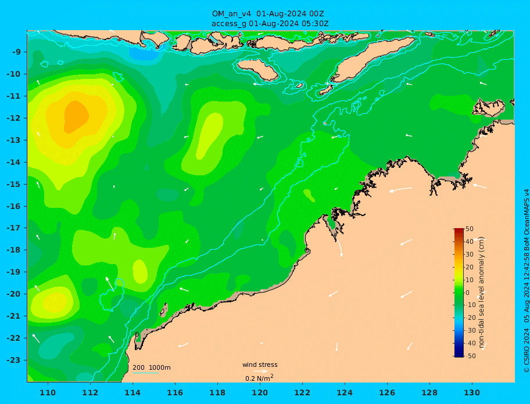Click the latitude label -23

click(x=14, y=360)
